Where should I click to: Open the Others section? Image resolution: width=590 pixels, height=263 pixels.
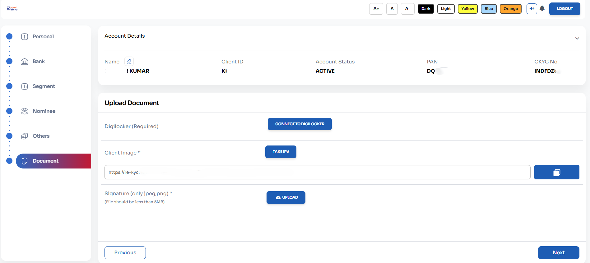coord(41,136)
